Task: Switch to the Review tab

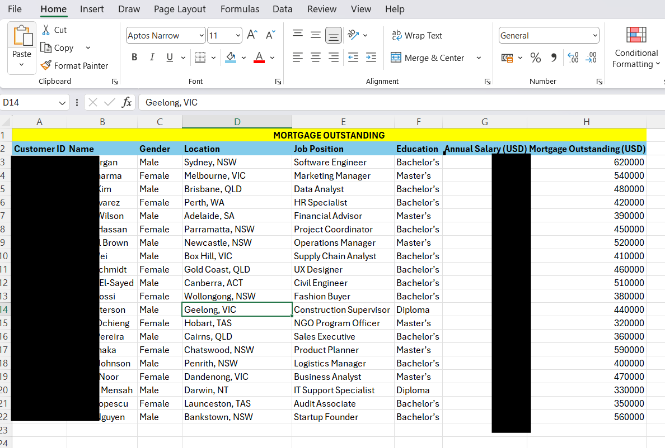Action: [x=322, y=9]
